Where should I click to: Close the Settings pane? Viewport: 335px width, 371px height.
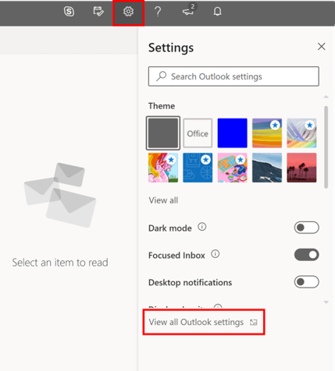click(x=322, y=47)
